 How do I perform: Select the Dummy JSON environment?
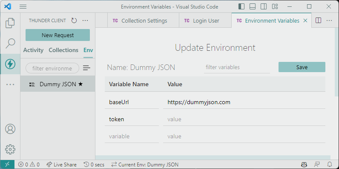(58, 84)
